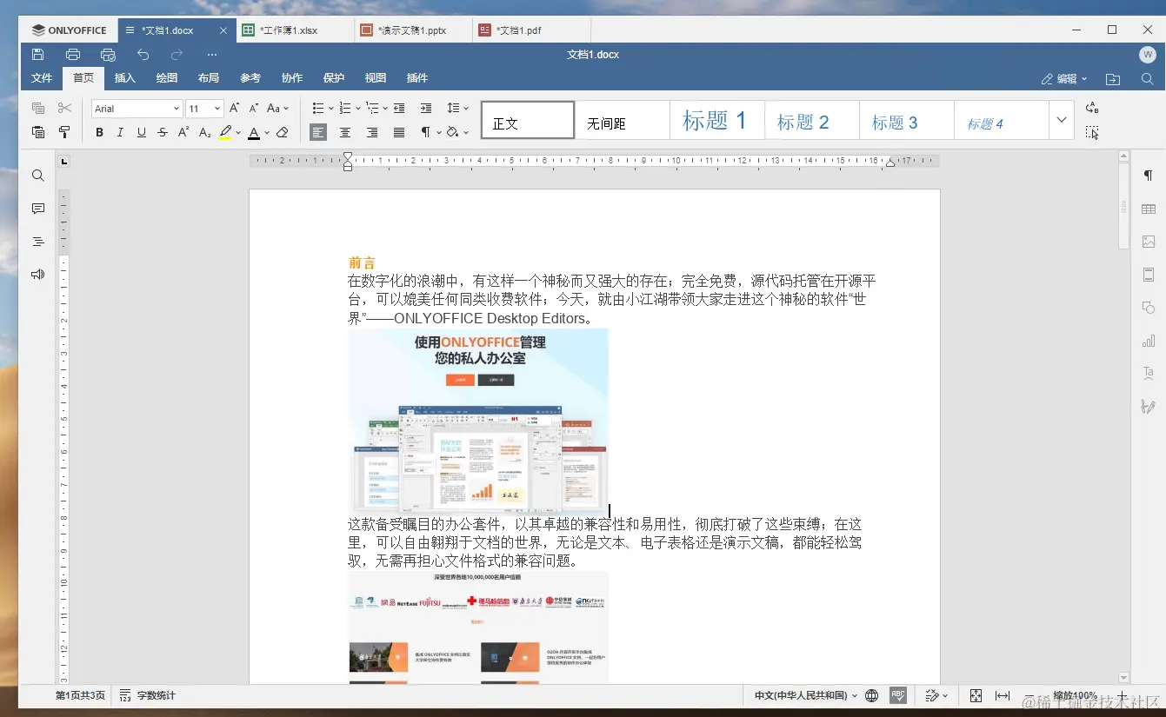Toggle spell checking in the status bar
The height and width of the screenshot is (717, 1166).
(898, 695)
